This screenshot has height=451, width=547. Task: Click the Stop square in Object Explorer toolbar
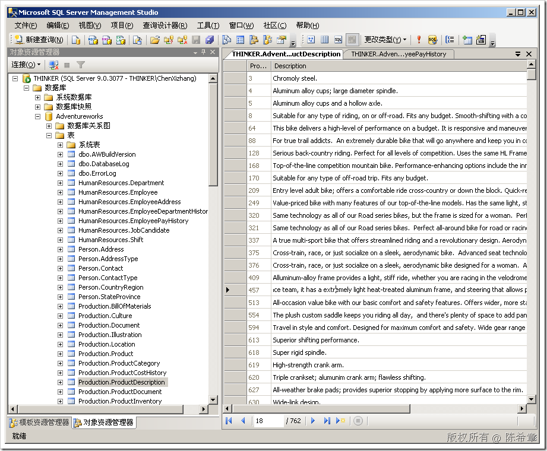click(67, 65)
